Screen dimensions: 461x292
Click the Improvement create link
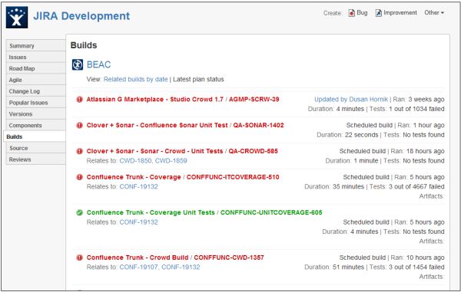pos(400,12)
